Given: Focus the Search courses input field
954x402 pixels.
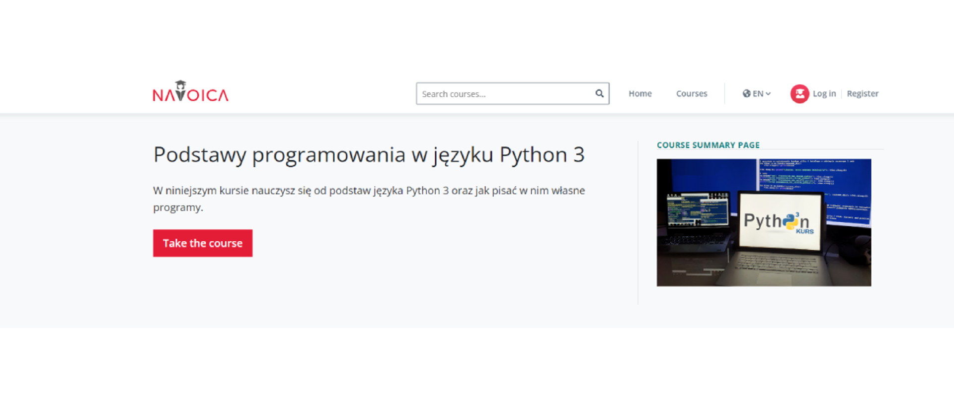Looking at the screenshot, I should click(504, 93).
